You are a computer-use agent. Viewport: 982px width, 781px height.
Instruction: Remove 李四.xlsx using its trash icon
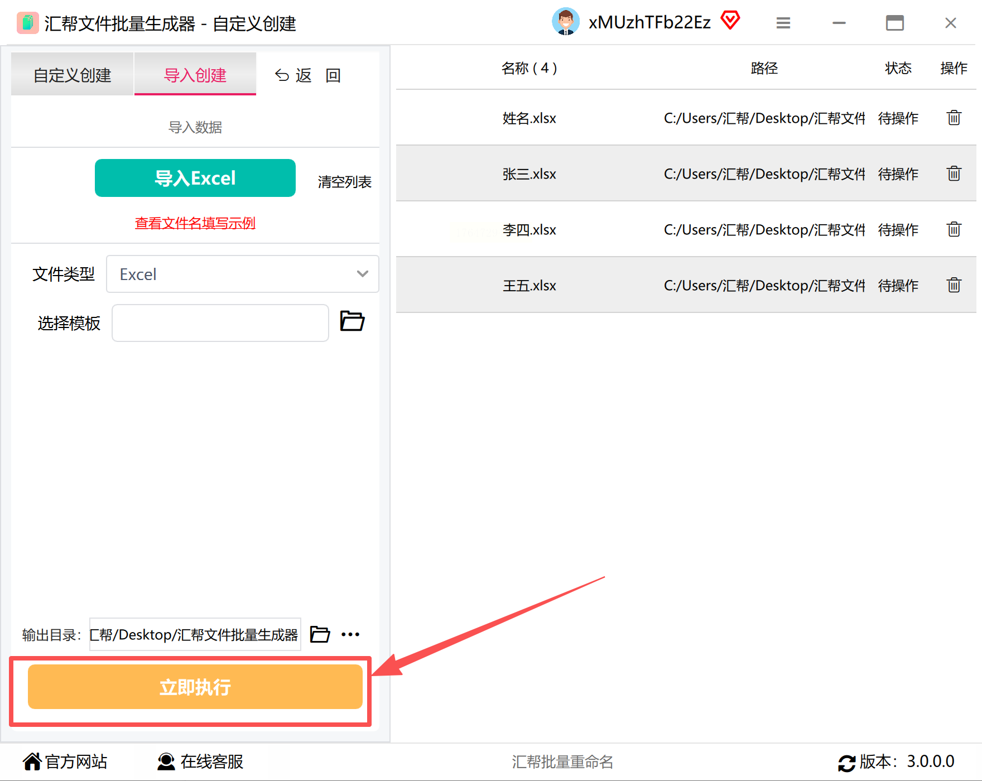tap(954, 229)
